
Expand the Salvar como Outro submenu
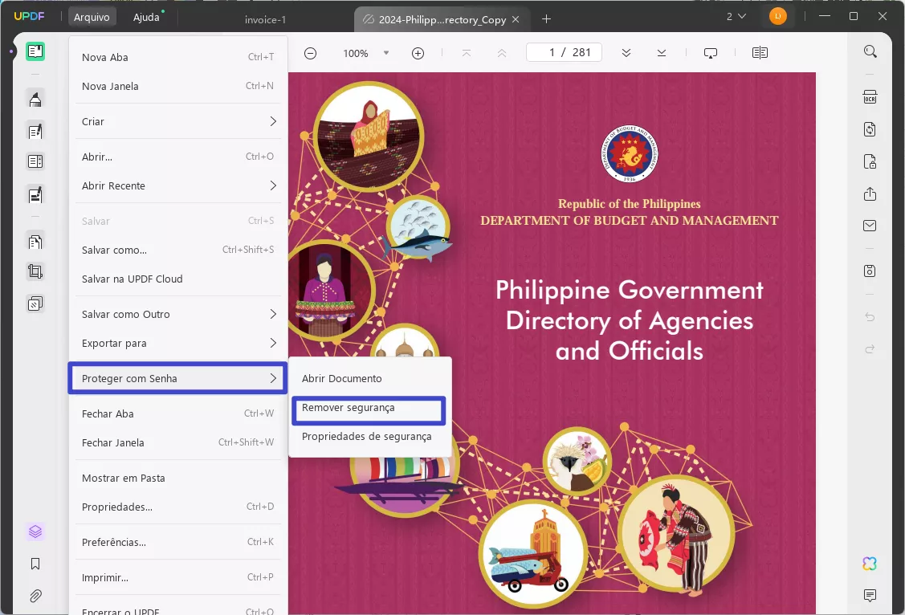(x=177, y=315)
